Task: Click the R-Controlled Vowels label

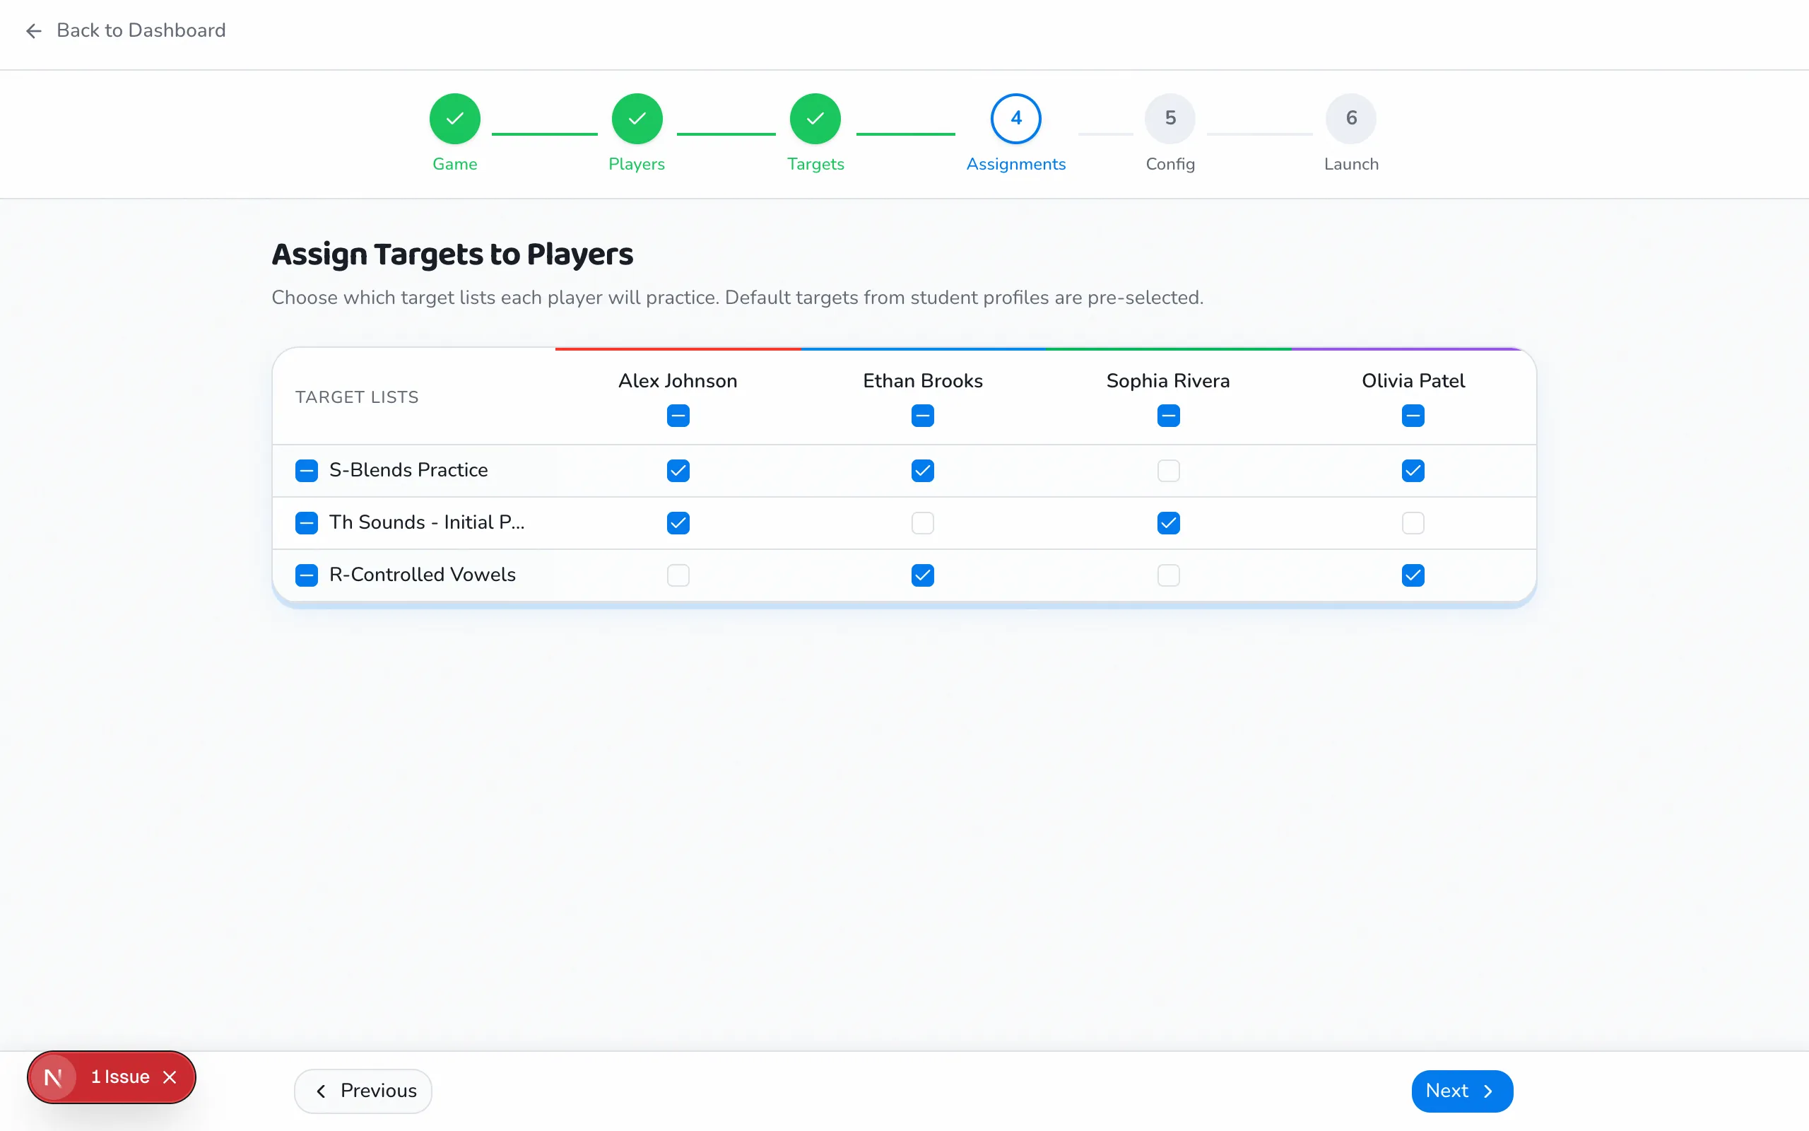Action: tap(423, 575)
